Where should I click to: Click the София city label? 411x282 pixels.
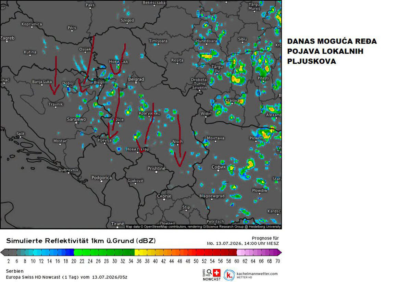[x=219, y=167]
